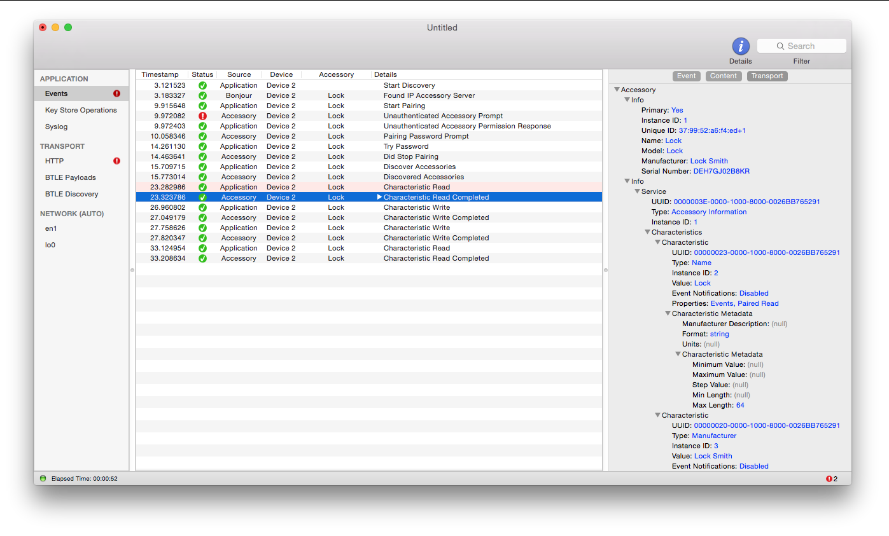The height and width of the screenshot is (536, 889).
Task: Collapse the Characteristic with Type Manufacturer
Action: click(657, 415)
